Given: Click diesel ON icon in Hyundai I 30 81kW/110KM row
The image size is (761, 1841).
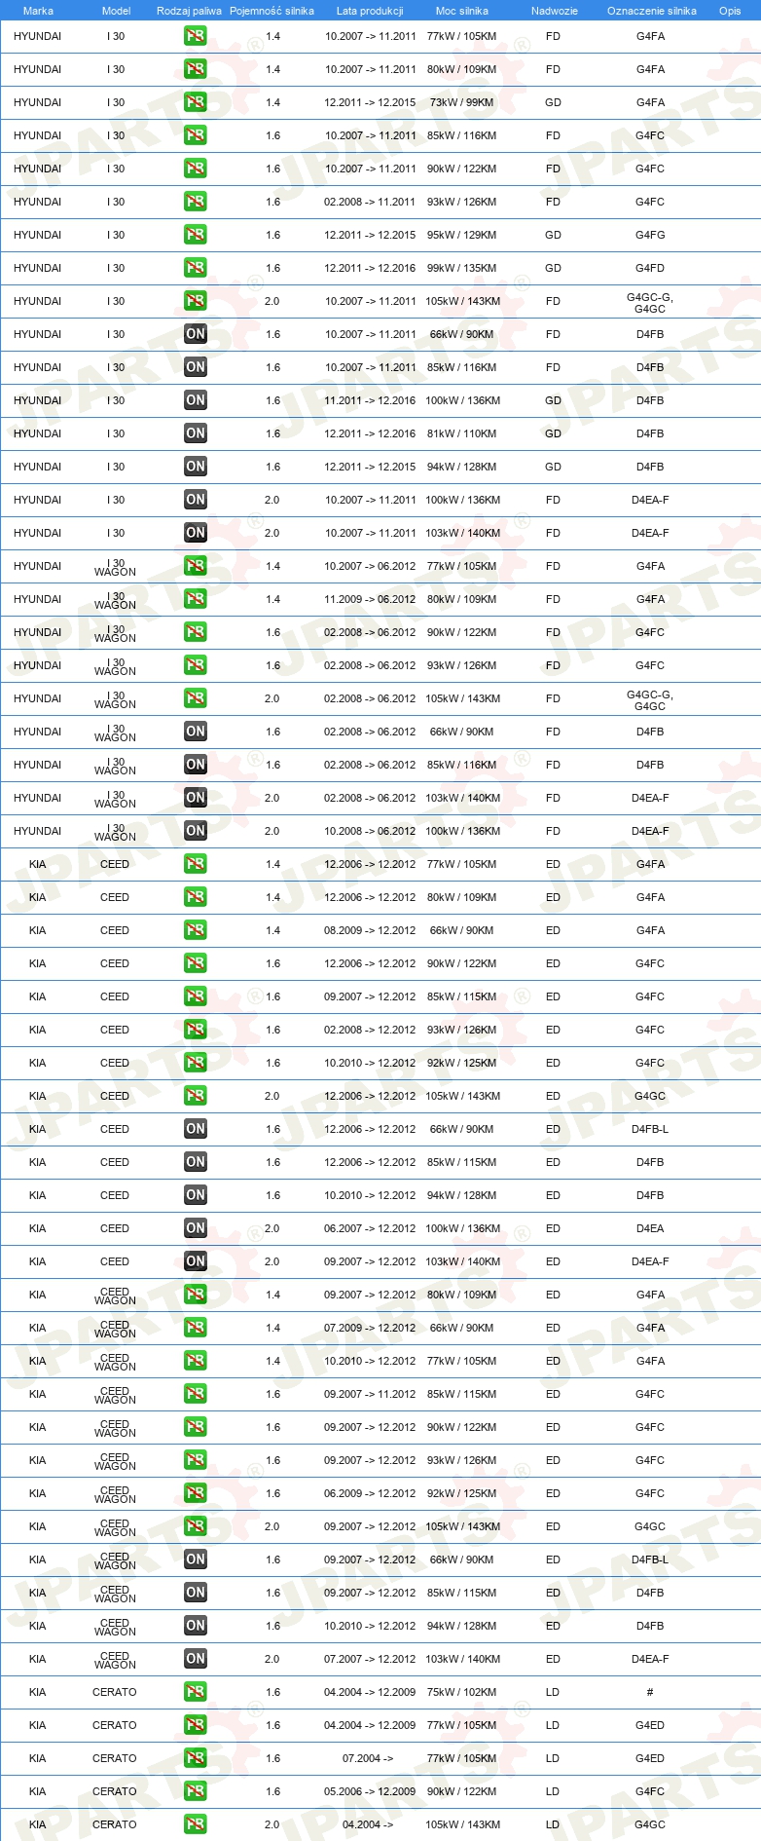Looking at the screenshot, I should coord(195,433).
